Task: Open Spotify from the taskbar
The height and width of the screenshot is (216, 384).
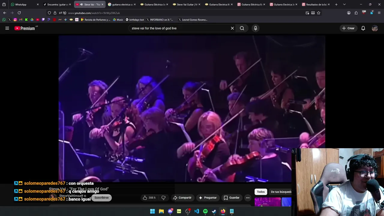Action: coord(205,211)
